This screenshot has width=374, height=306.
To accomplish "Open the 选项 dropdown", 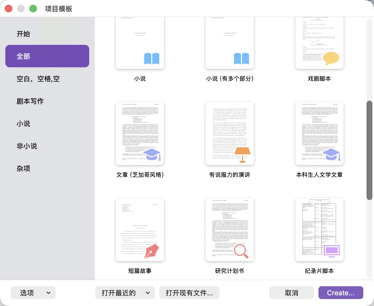I will pyautogui.click(x=33, y=293).
